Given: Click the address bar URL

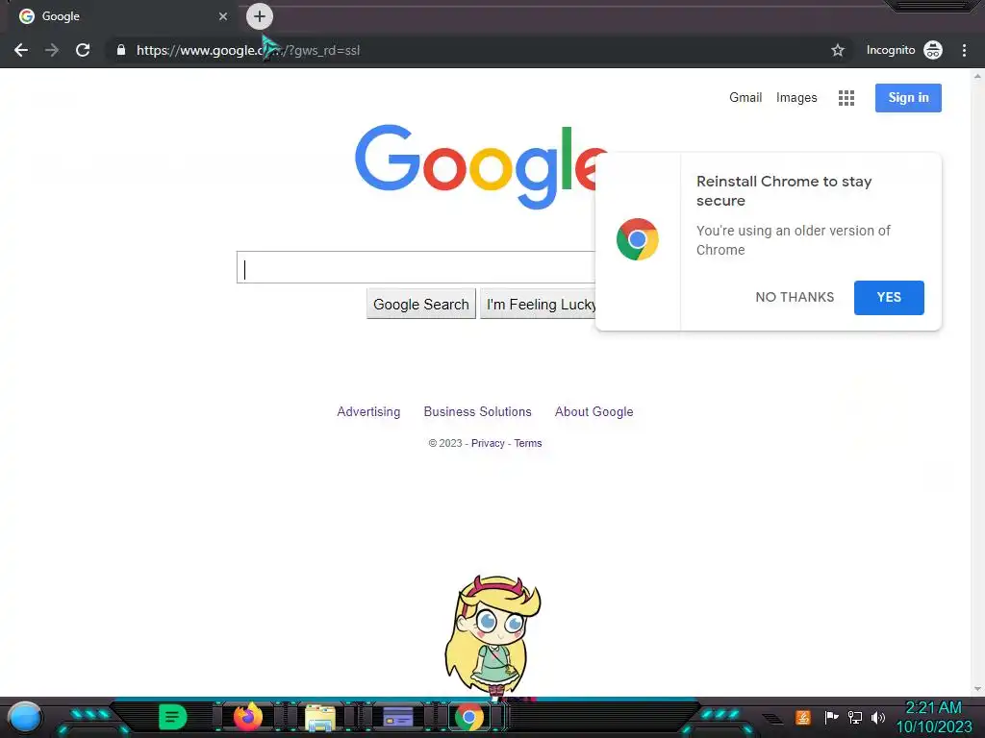Looking at the screenshot, I should pyautogui.click(x=248, y=50).
